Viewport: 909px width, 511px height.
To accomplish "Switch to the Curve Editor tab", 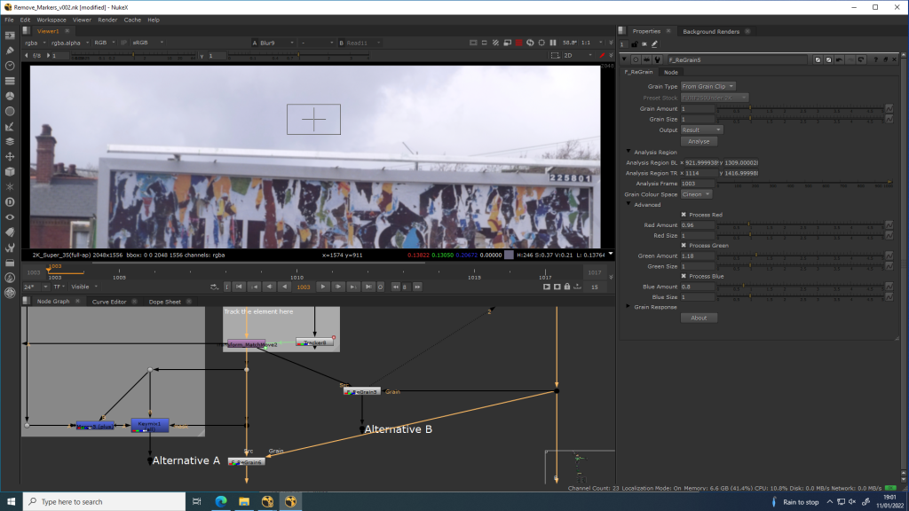I will click(x=109, y=302).
